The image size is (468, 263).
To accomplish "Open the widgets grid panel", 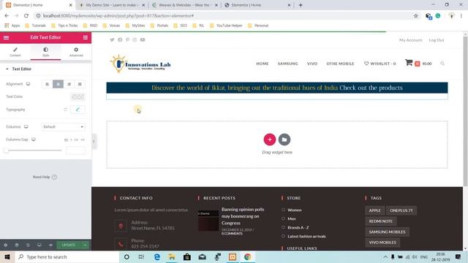I will tap(86, 37).
